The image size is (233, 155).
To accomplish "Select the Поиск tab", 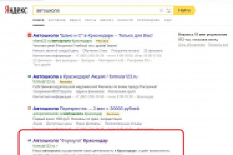I will [x=38, y=20].
